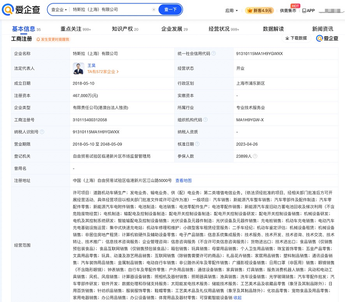Viewport: 345px width, 302px height.
Task: Click the 爱企查 watermark logo beside download
Action: coord(327,38)
